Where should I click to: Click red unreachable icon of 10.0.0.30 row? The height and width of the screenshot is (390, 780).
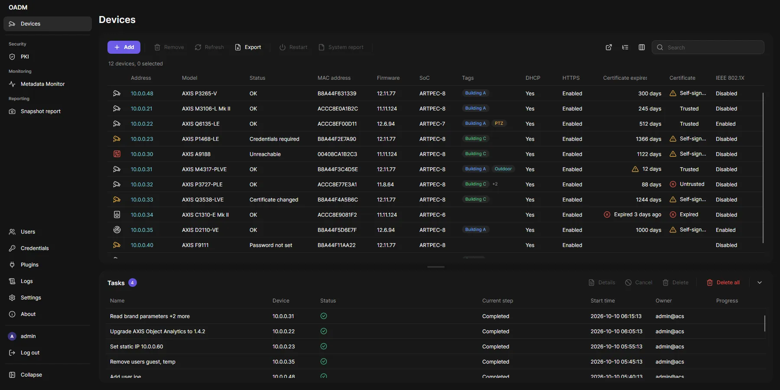[117, 154]
